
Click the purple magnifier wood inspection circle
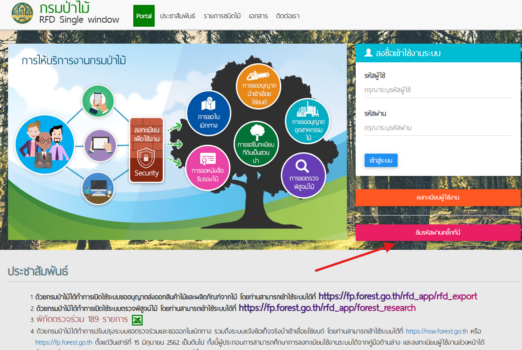tap(303, 175)
